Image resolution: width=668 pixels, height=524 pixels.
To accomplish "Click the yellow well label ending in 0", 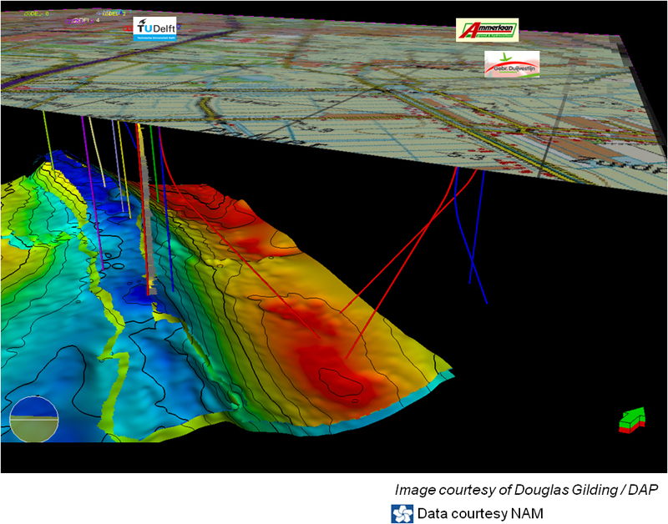I will click(x=34, y=14).
